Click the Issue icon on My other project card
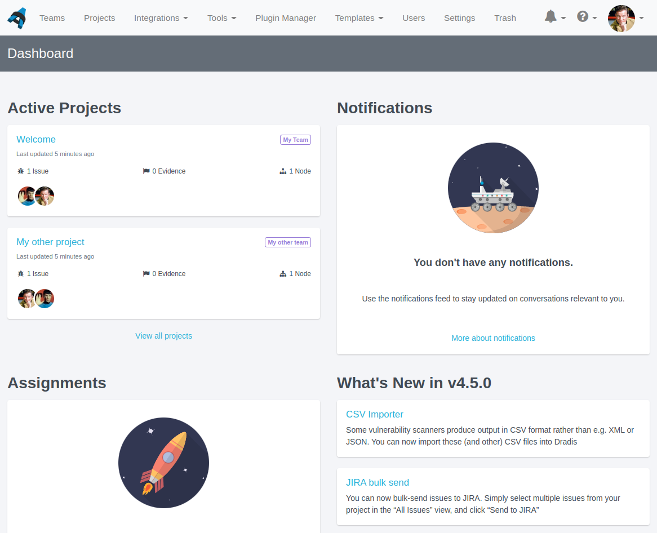This screenshot has width=657, height=533. (x=20, y=273)
